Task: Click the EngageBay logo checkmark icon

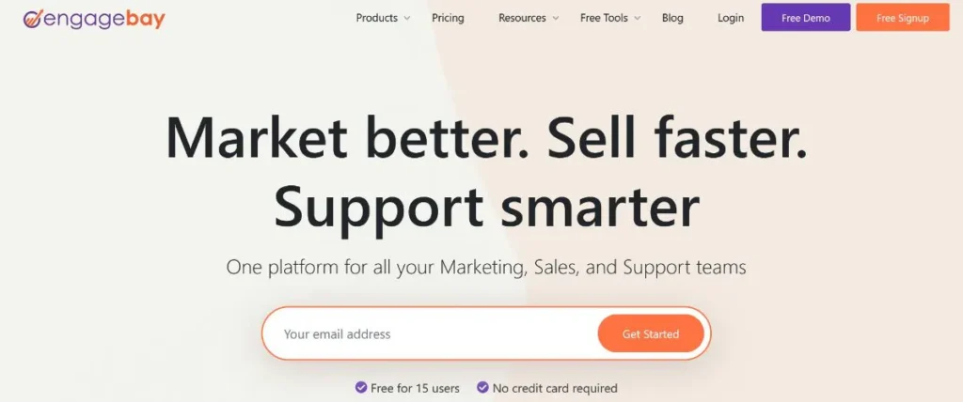Action: pos(32,19)
